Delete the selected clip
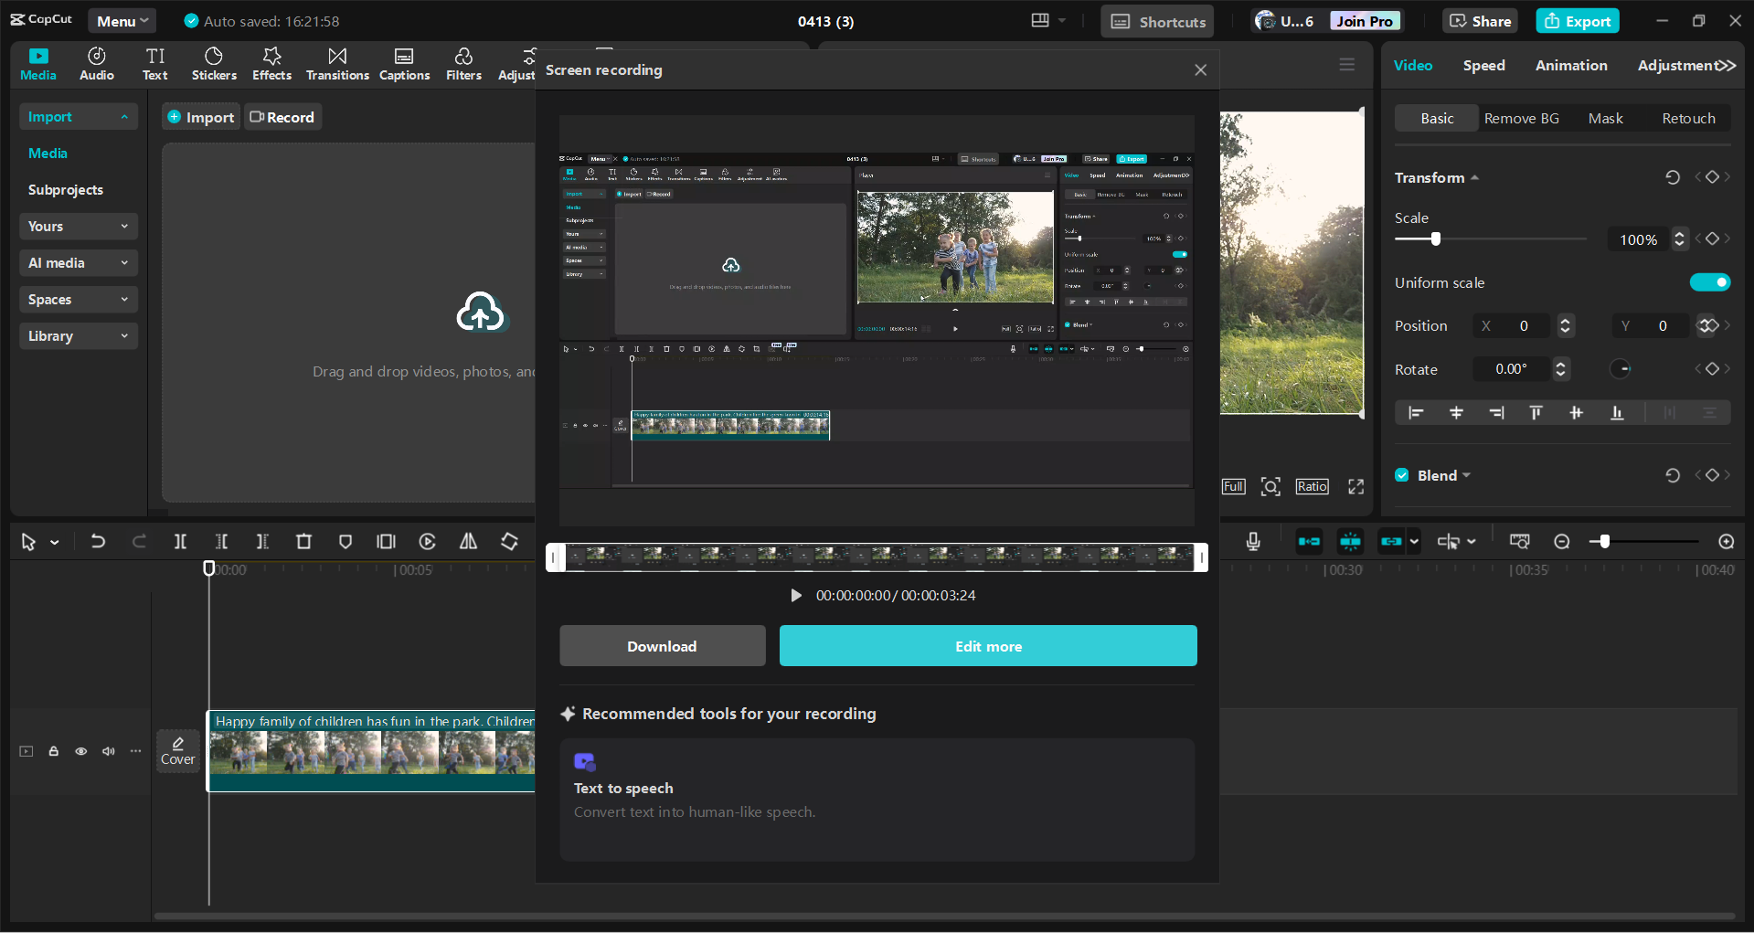The image size is (1754, 933). click(303, 541)
